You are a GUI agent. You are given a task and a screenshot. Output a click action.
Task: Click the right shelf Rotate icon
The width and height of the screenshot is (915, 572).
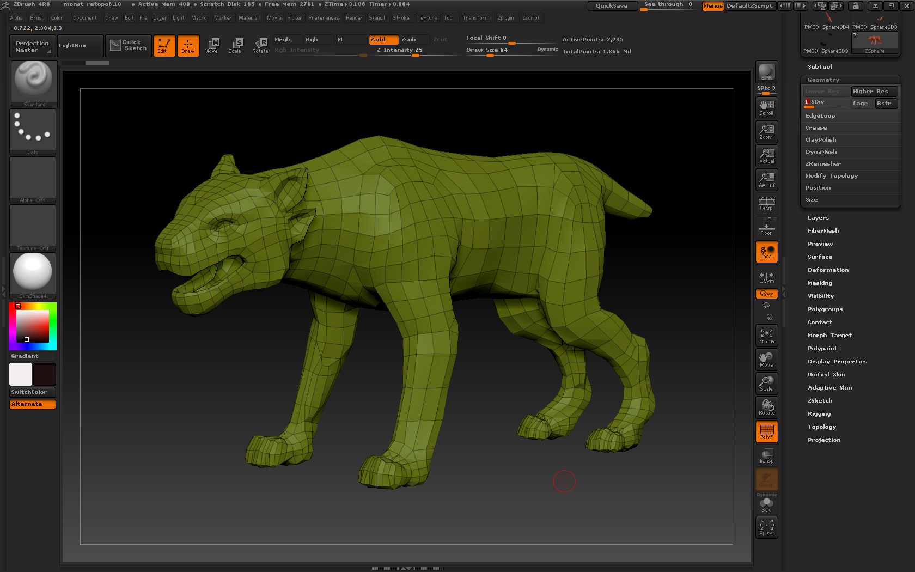(766, 407)
